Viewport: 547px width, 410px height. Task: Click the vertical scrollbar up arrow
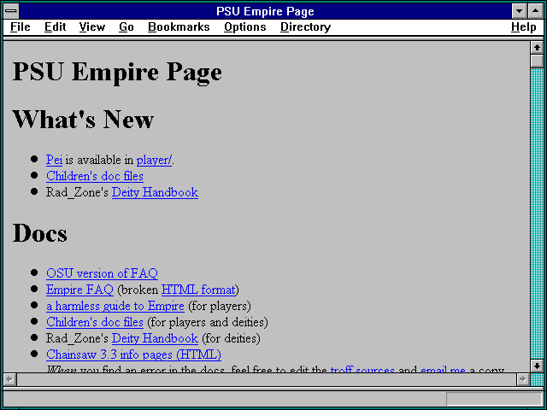(x=537, y=48)
